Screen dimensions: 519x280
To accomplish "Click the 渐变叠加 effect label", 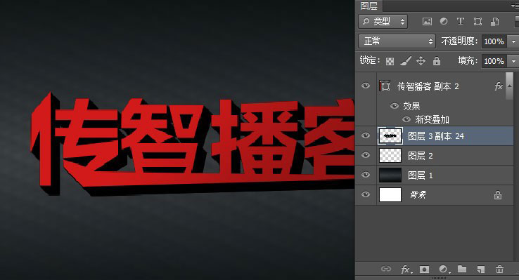I will [x=432, y=119].
